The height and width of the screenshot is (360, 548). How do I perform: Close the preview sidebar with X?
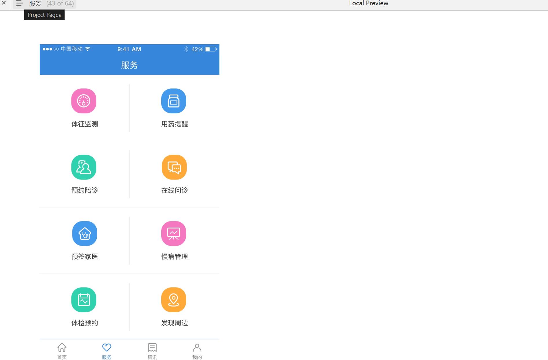[4, 3]
